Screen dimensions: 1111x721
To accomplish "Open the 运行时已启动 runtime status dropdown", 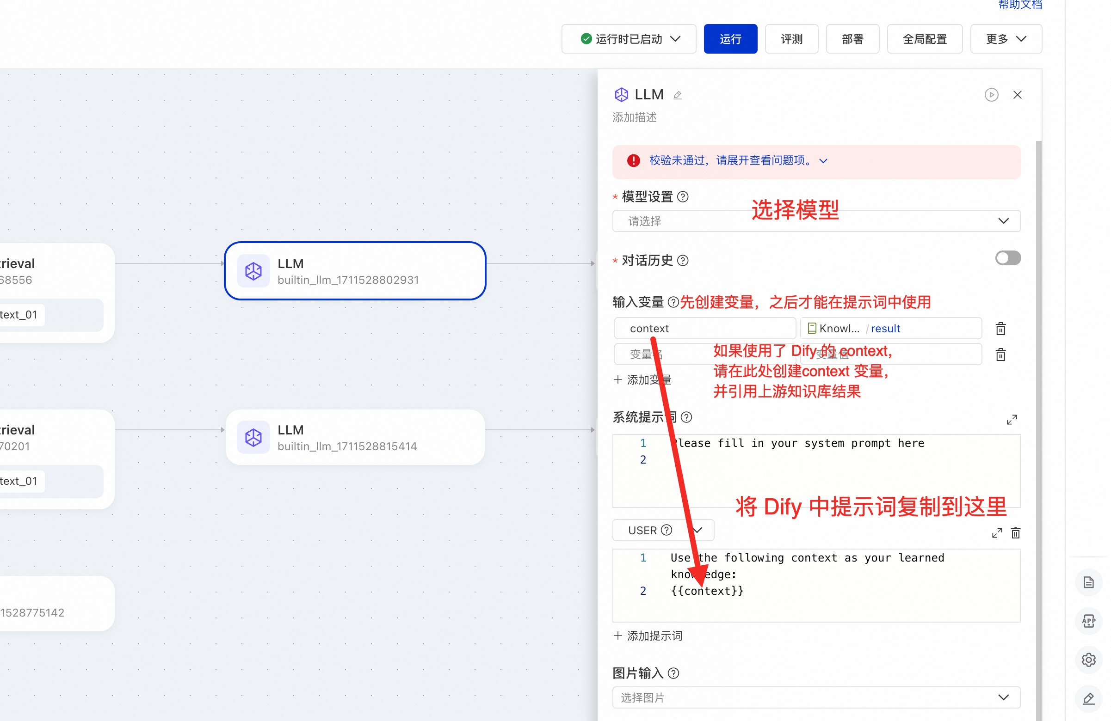I will click(x=629, y=39).
